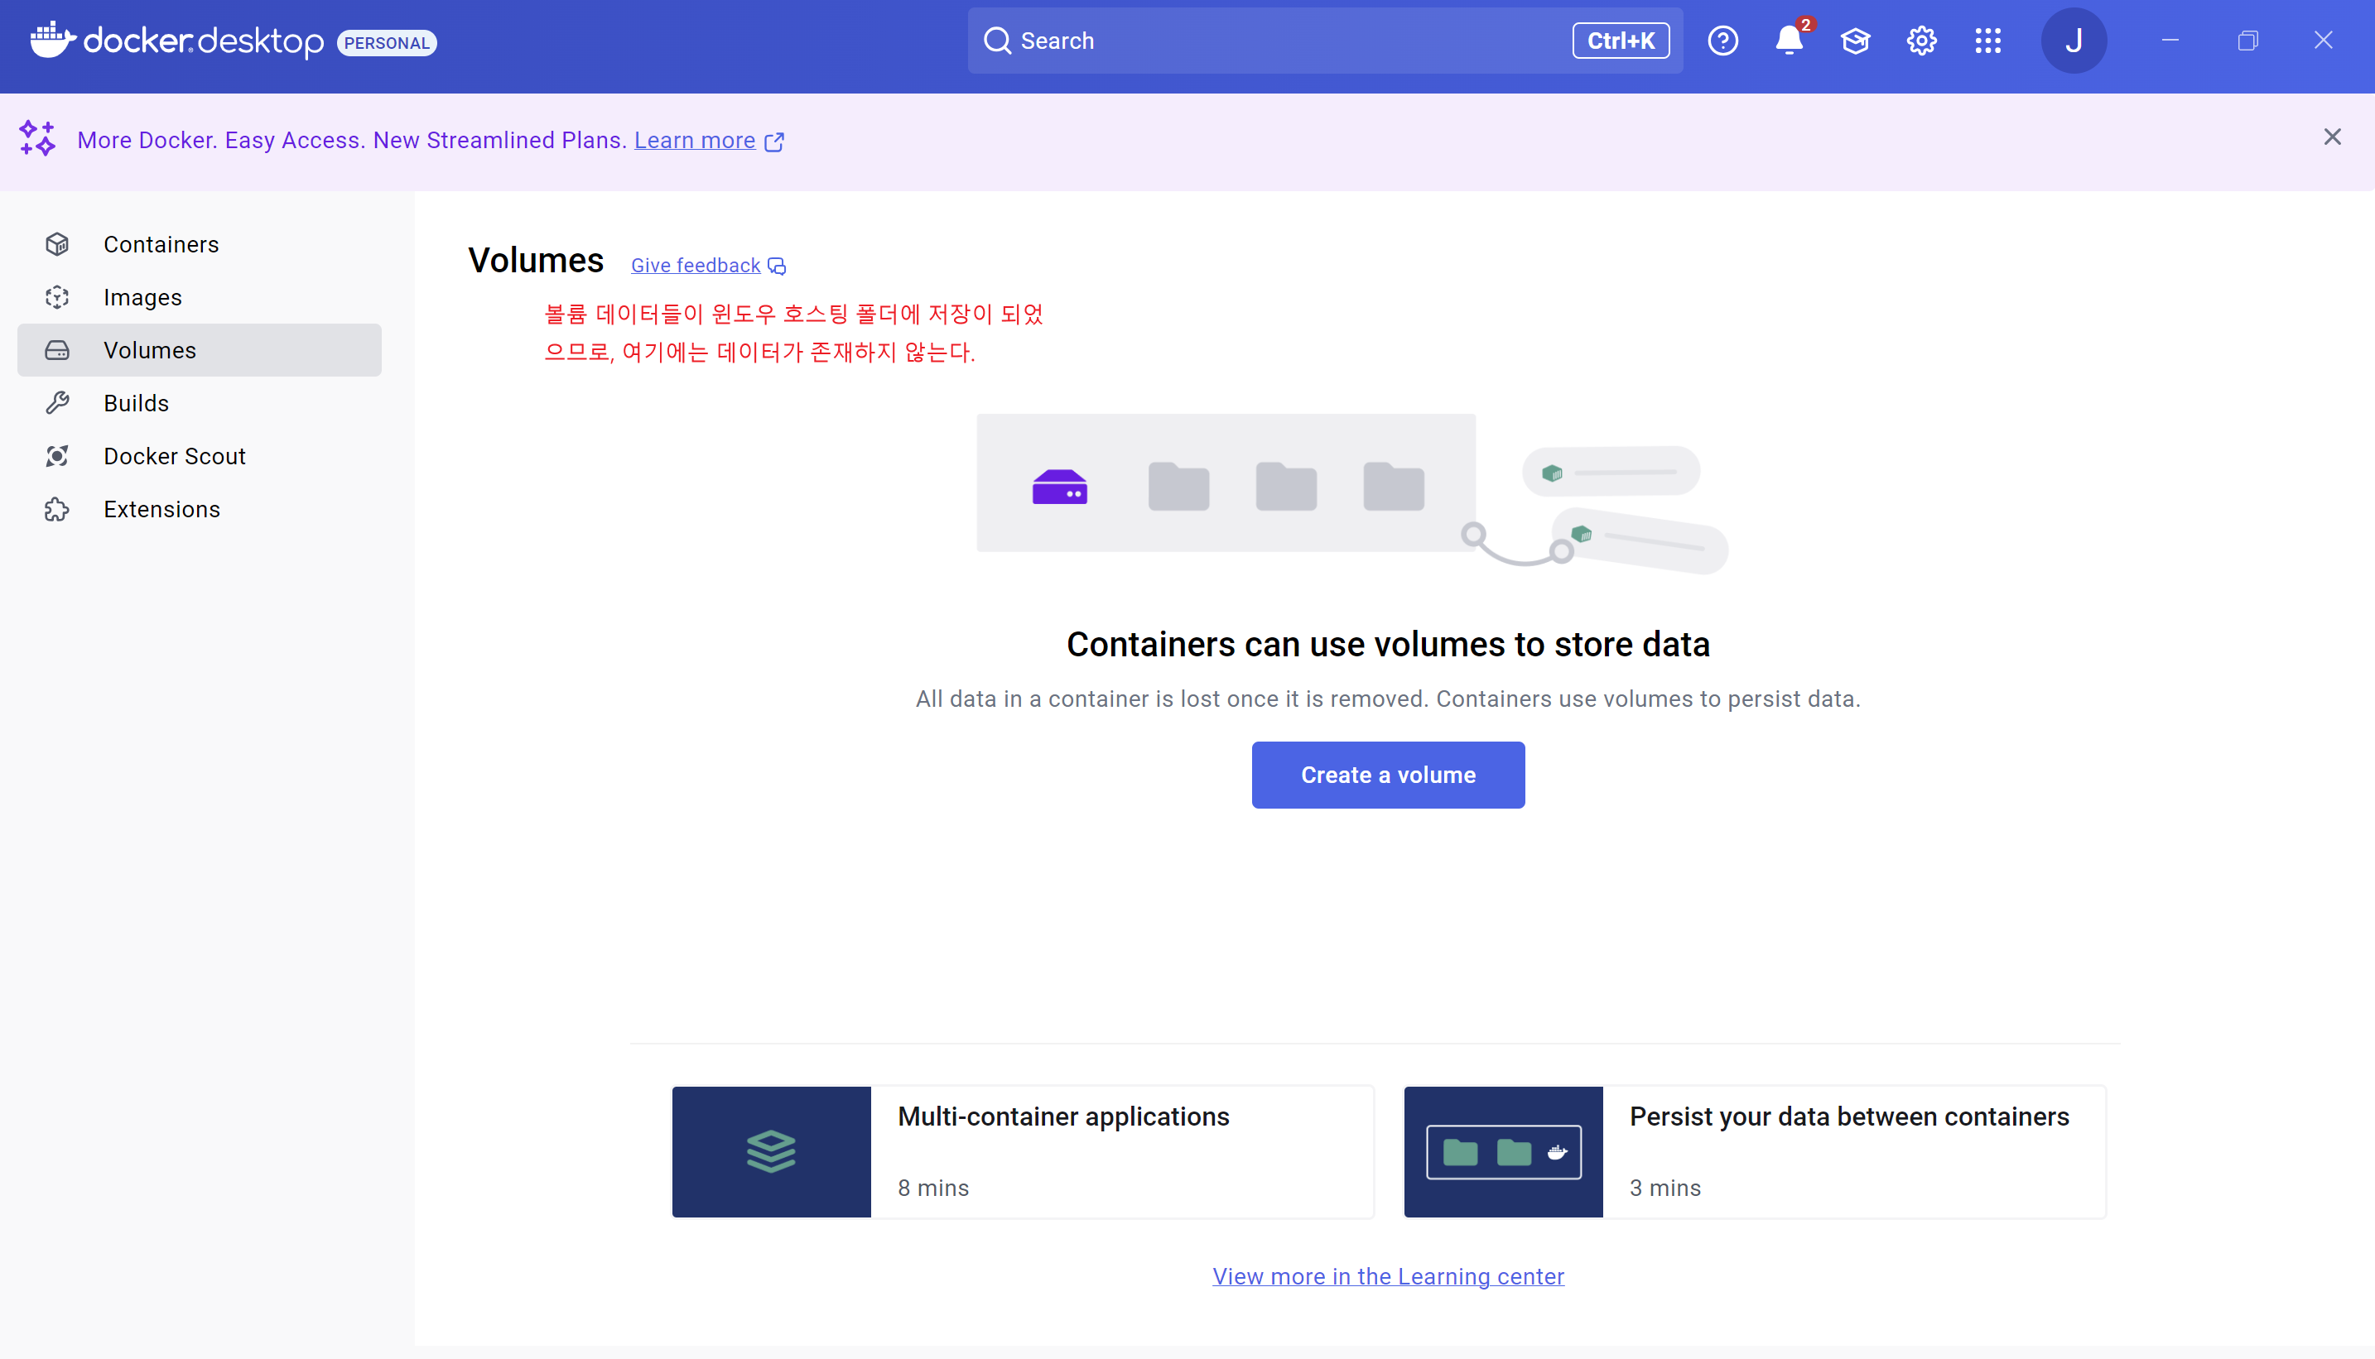2375x1359 pixels.
Task: Open the Give feedback link
Action: pyautogui.click(x=696, y=266)
